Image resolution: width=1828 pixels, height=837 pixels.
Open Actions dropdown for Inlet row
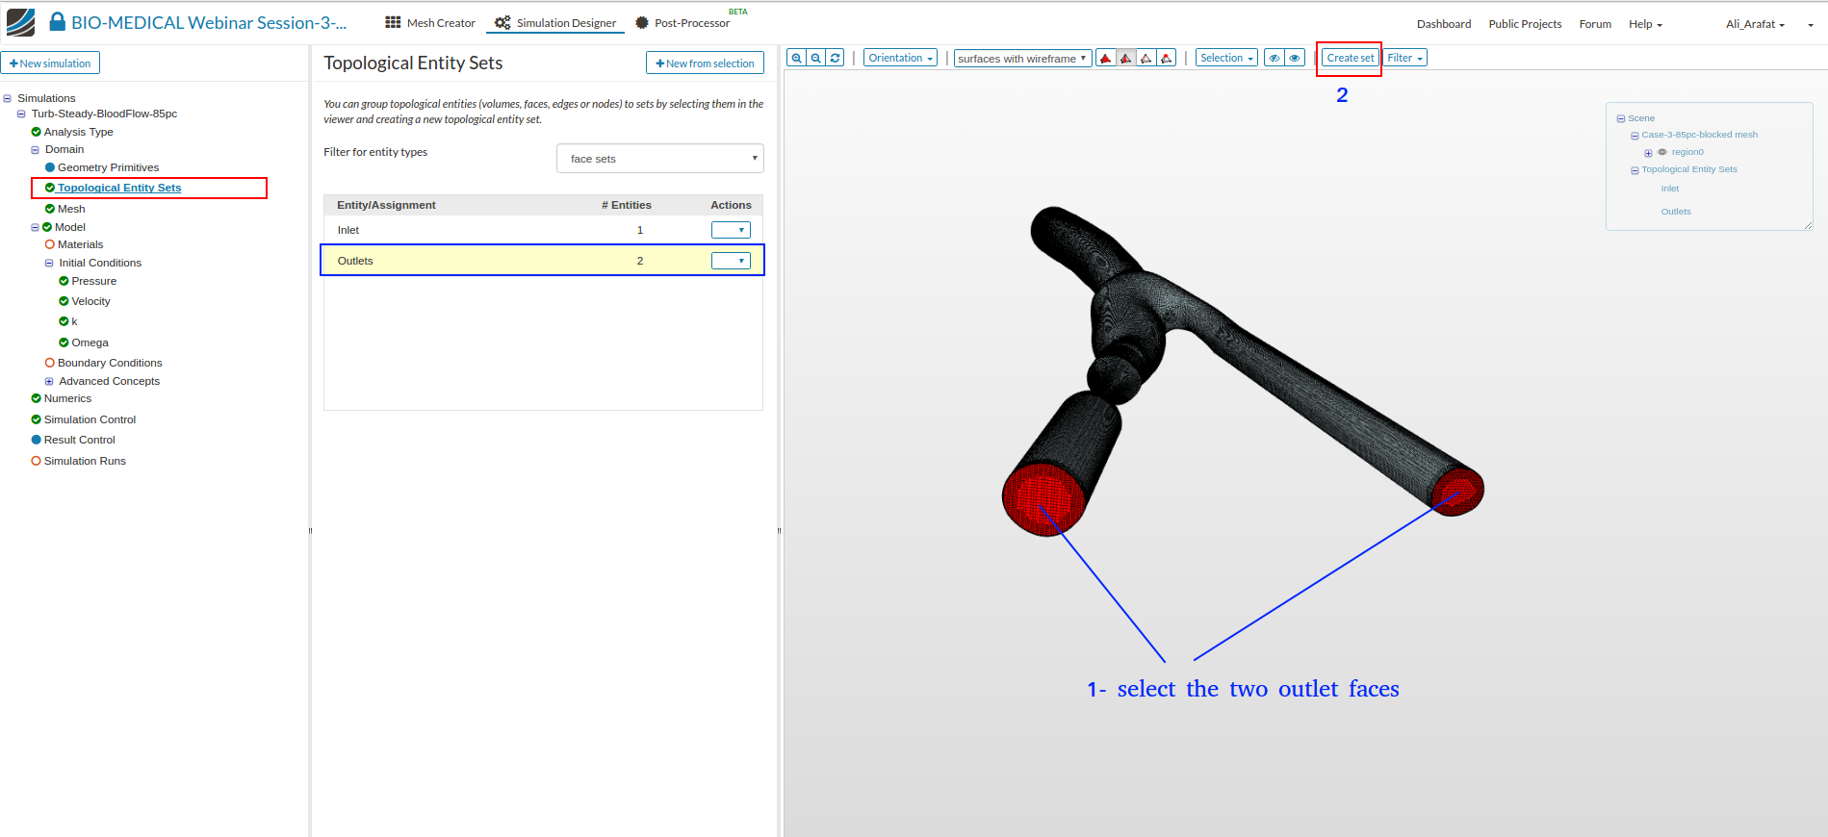click(731, 230)
